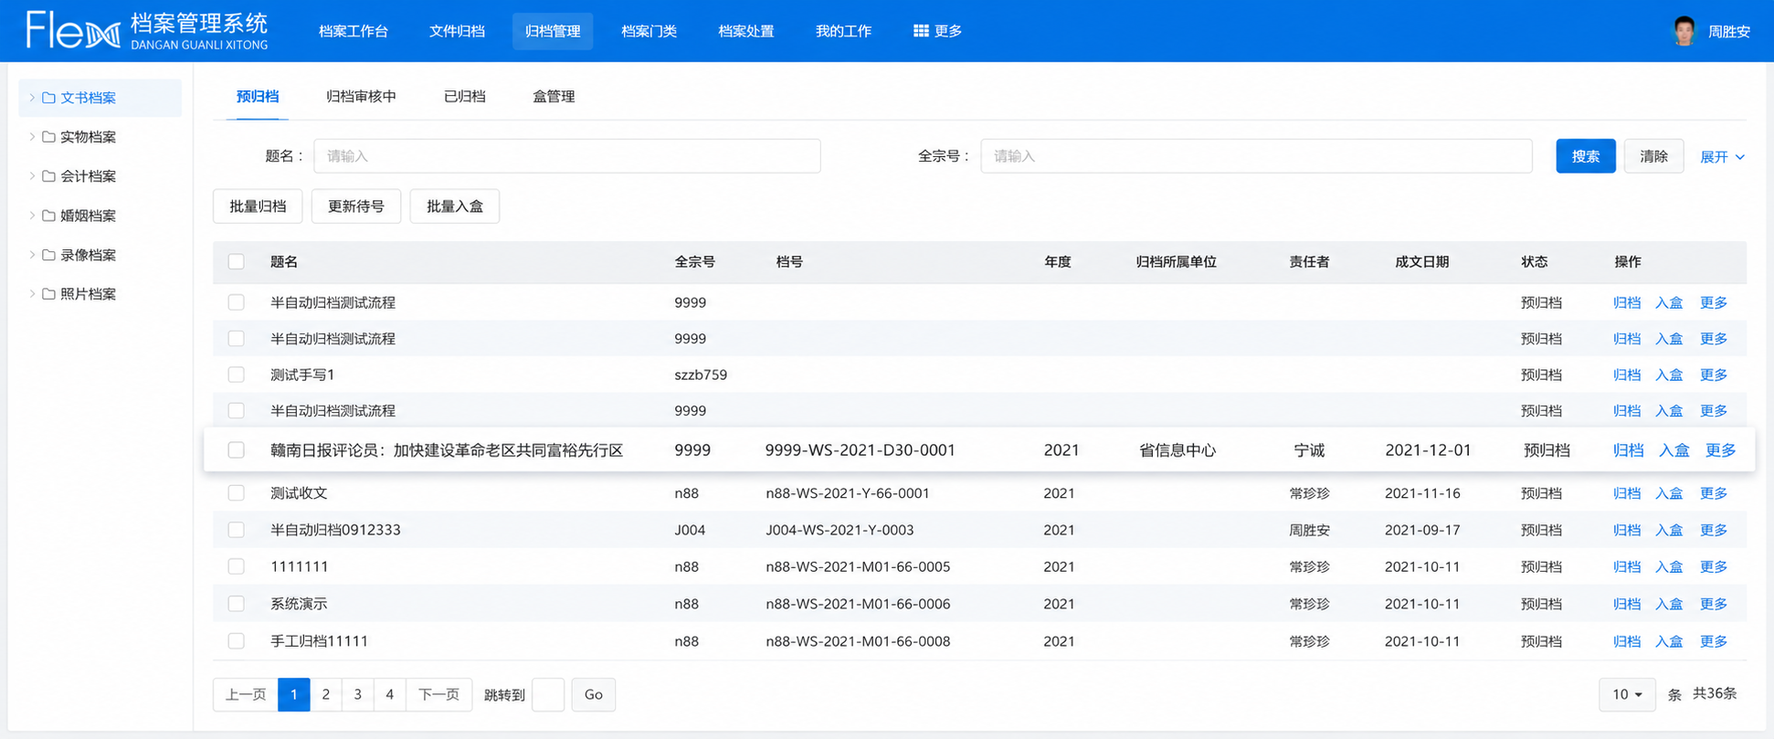Image resolution: width=1774 pixels, height=739 pixels.
Task: Open 更多 actions for 系统演示 row
Action: click(x=1714, y=604)
